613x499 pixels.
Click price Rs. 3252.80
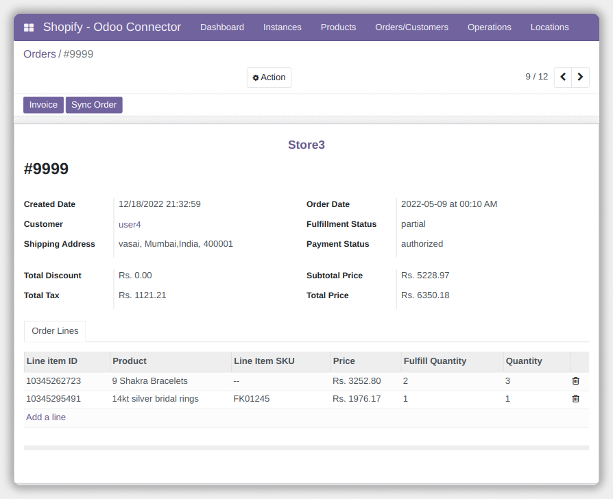[x=357, y=381]
